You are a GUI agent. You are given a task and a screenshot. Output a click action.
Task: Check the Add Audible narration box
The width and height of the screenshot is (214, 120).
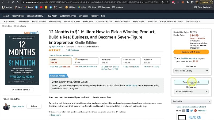pyautogui.click(x=175, y=58)
